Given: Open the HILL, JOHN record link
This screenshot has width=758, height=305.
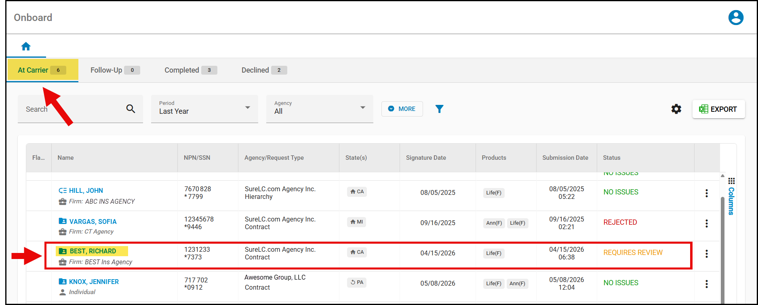Looking at the screenshot, I should [x=86, y=191].
